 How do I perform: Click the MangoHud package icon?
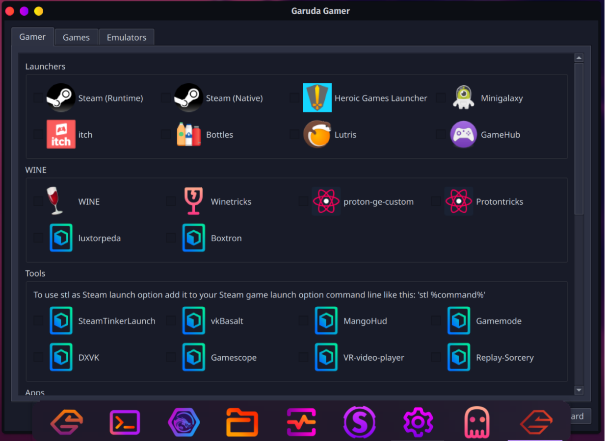point(326,320)
